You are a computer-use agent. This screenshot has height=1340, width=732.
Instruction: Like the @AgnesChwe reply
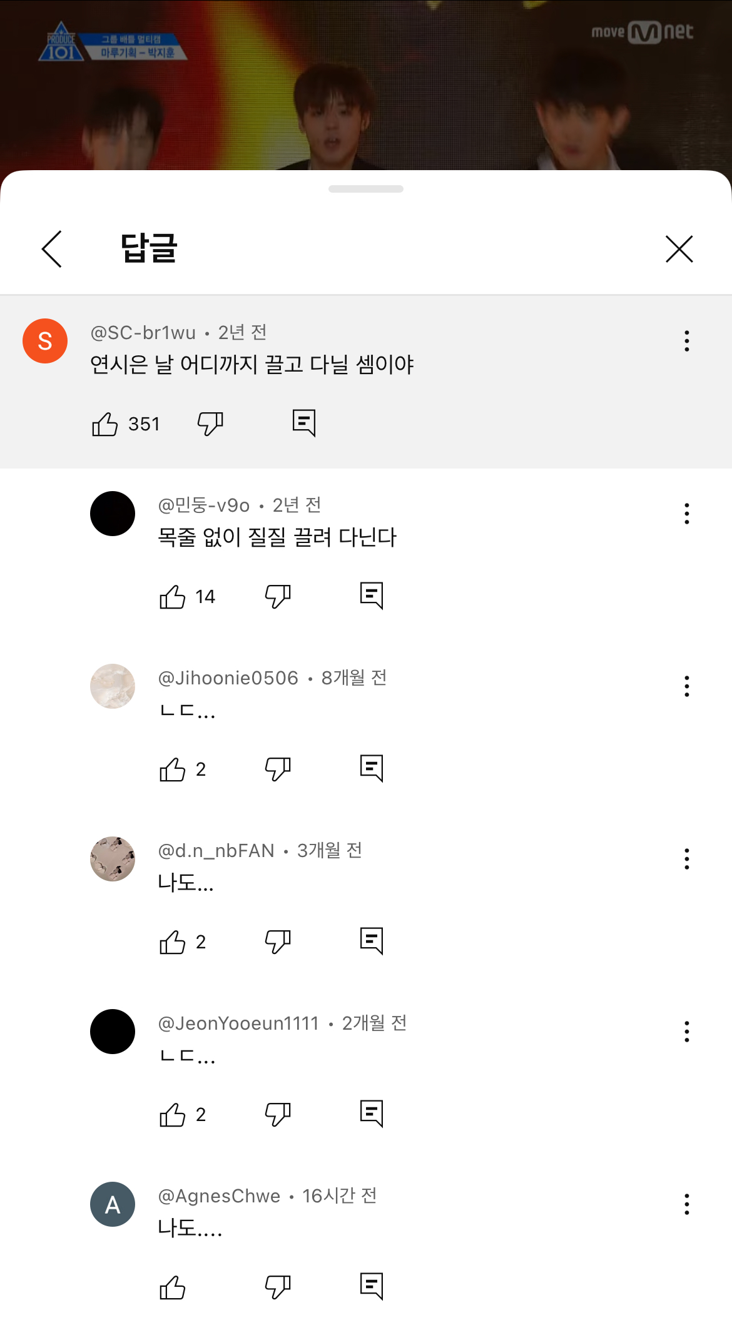[173, 1287]
